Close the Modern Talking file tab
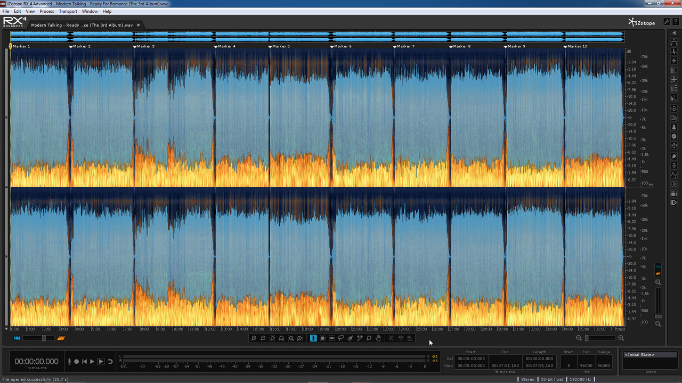This screenshot has height=383, width=682. 139,25
